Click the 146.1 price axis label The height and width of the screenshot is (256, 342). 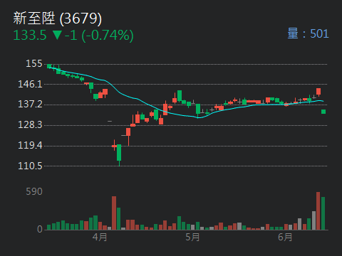pyautogui.click(x=30, y=84)
